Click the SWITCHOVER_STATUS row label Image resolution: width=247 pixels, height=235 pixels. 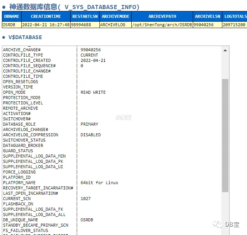pos(24,140)
